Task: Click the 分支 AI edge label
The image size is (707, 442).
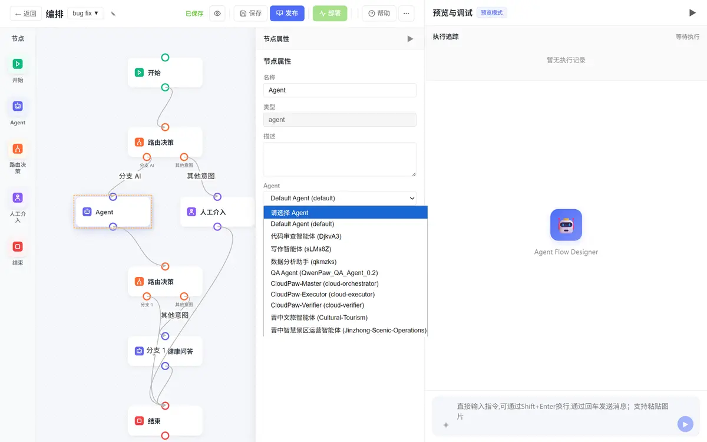Action: pyautogui.click(x=130, y=176)
